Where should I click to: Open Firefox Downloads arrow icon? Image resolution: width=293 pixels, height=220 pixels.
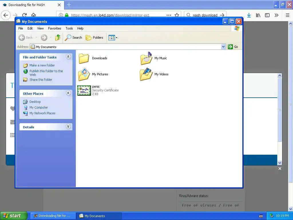[249, 15]
